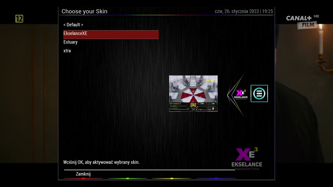Click the large Ekselance BlackMONTANA logo
Image resolution: width=333 pixels, height=187 pixels.
(247, 159)
